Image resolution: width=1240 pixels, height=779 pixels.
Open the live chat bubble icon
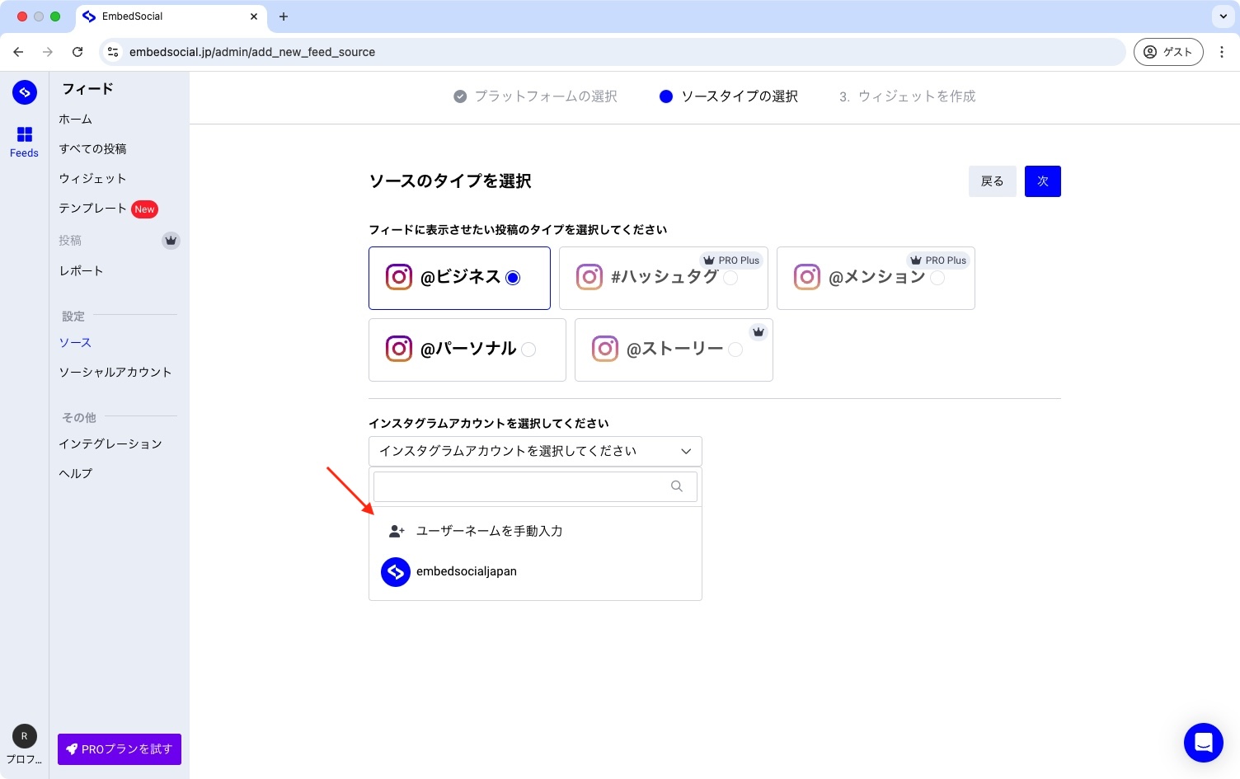click(x=1204, y=743)
